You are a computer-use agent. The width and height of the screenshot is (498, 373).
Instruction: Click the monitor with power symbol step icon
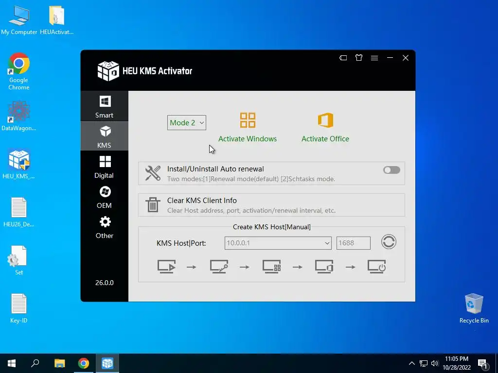click(377, 267)
